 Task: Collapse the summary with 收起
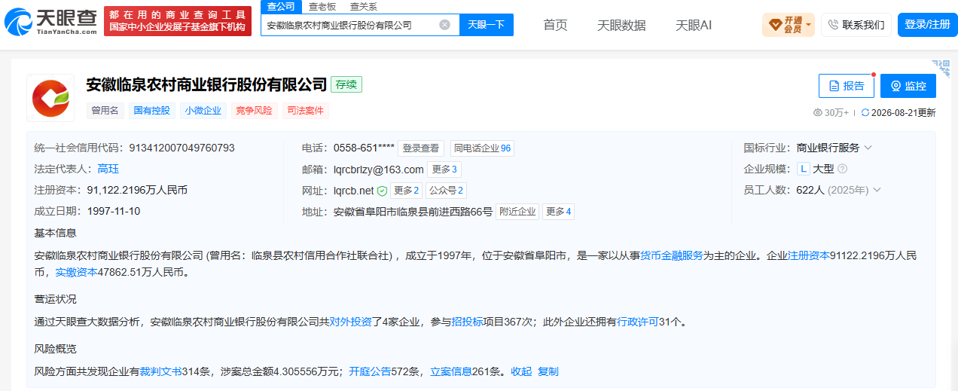[x=521, y=371]
